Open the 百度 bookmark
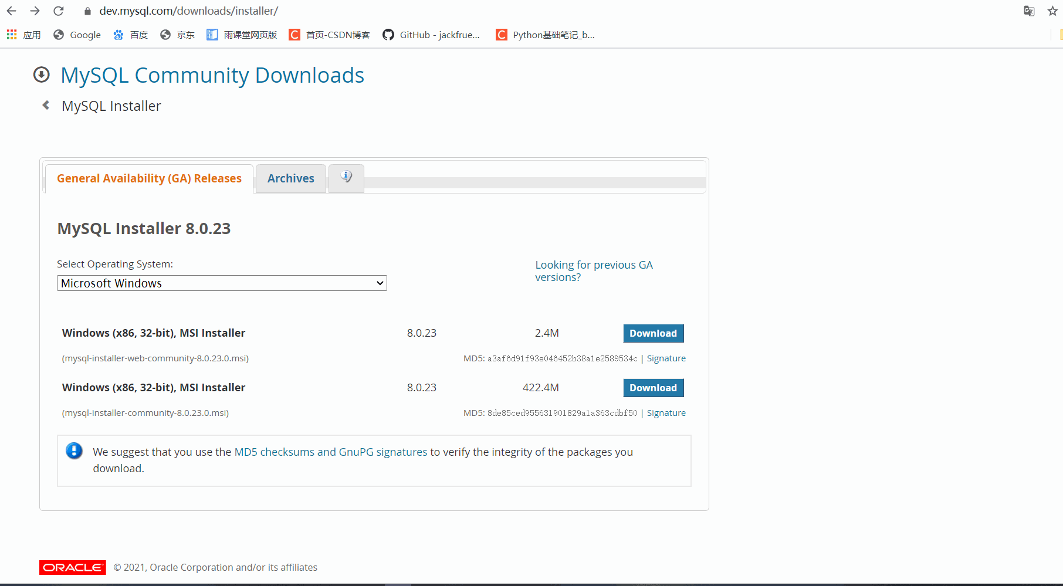 tap(130, 35)
